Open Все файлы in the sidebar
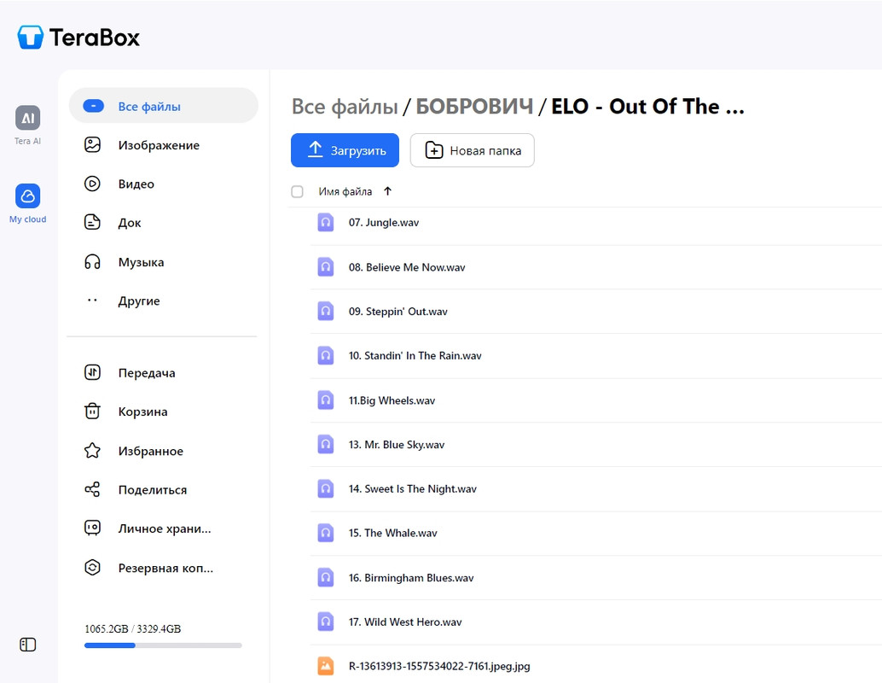The width and height of the screenshot is (882, 683). coord(163,106)
